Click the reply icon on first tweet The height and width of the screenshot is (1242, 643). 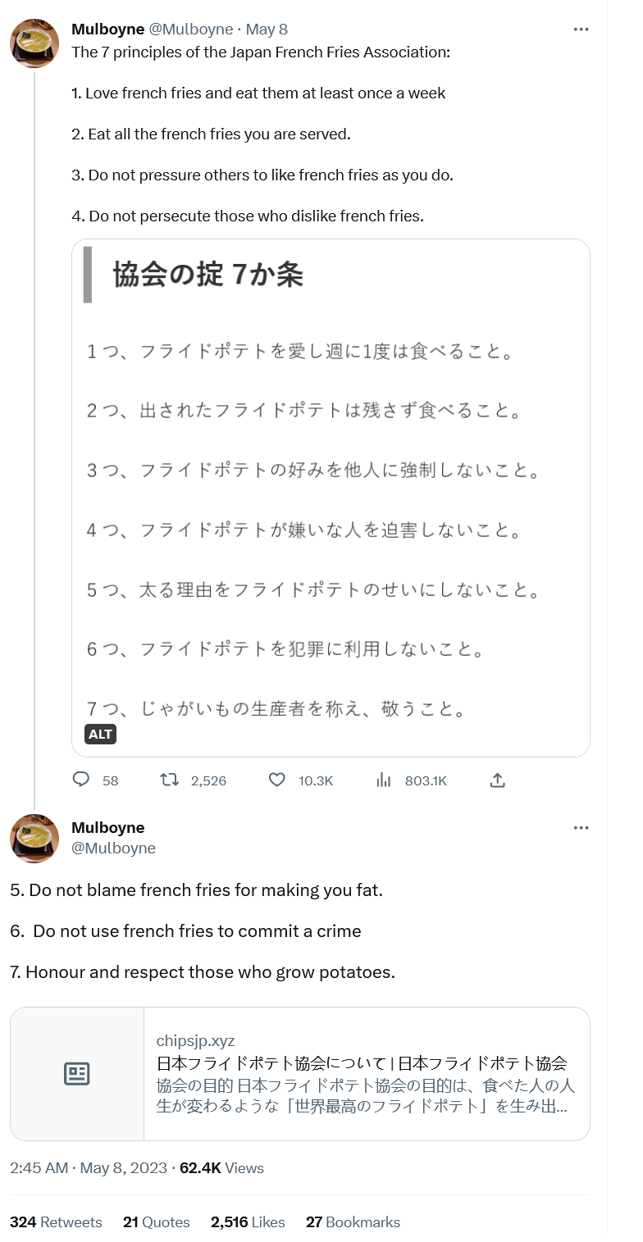click(81, 780)
